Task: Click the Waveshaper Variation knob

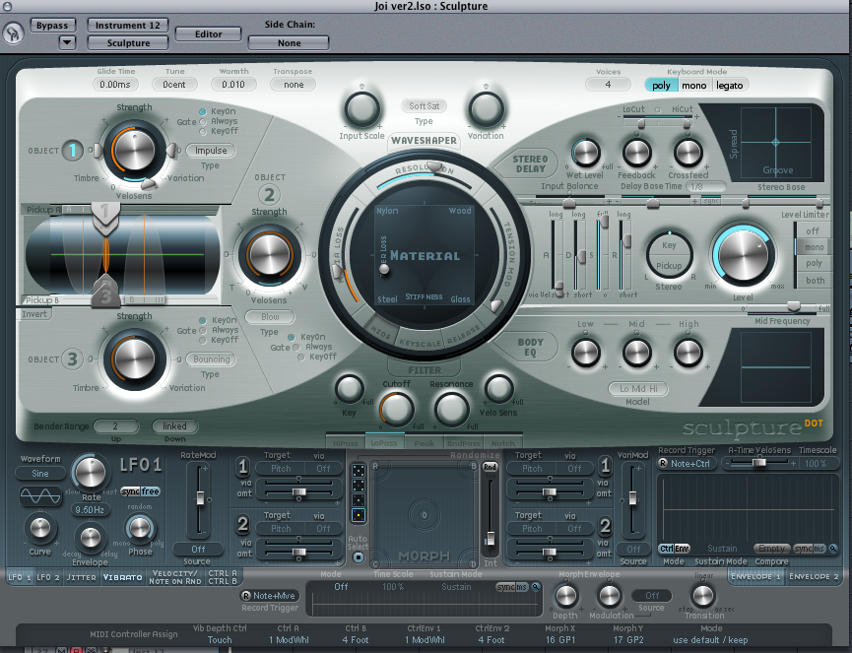Action: [x=486, y=109]
